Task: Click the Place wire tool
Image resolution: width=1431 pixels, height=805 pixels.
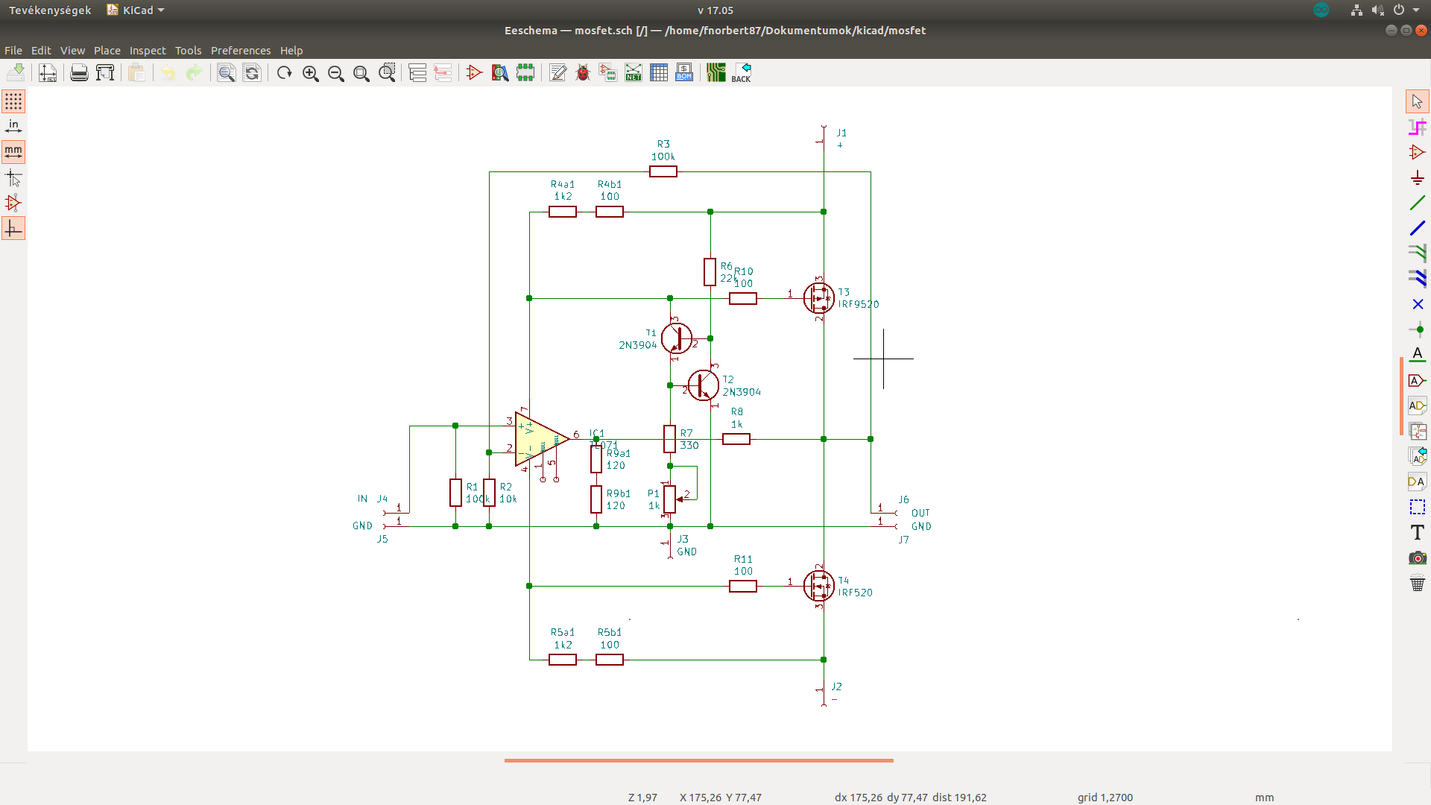Action: click(x=1417, y=203)
